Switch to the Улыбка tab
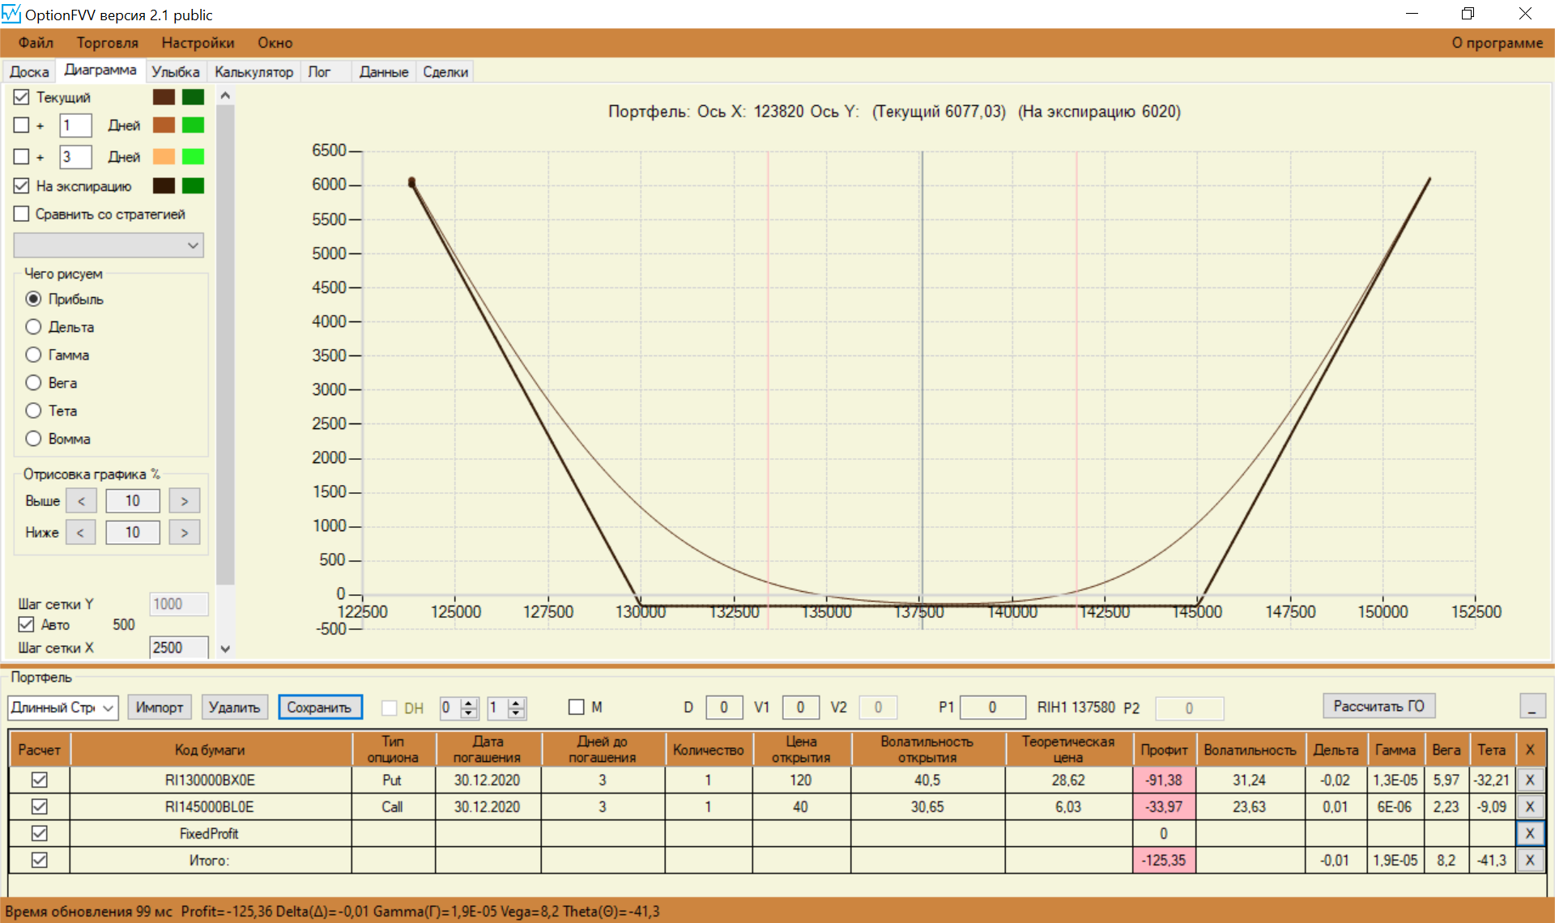This screenshot has width=1555, height=923. coord(175,72)
